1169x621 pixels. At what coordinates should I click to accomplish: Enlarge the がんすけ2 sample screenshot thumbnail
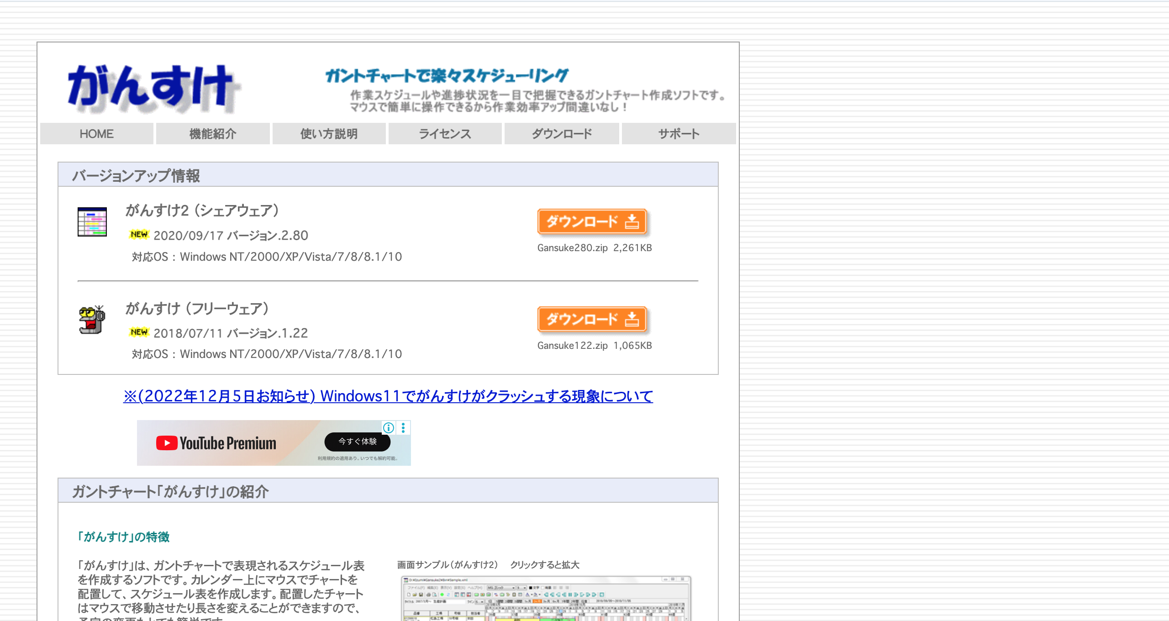[546, 599]
